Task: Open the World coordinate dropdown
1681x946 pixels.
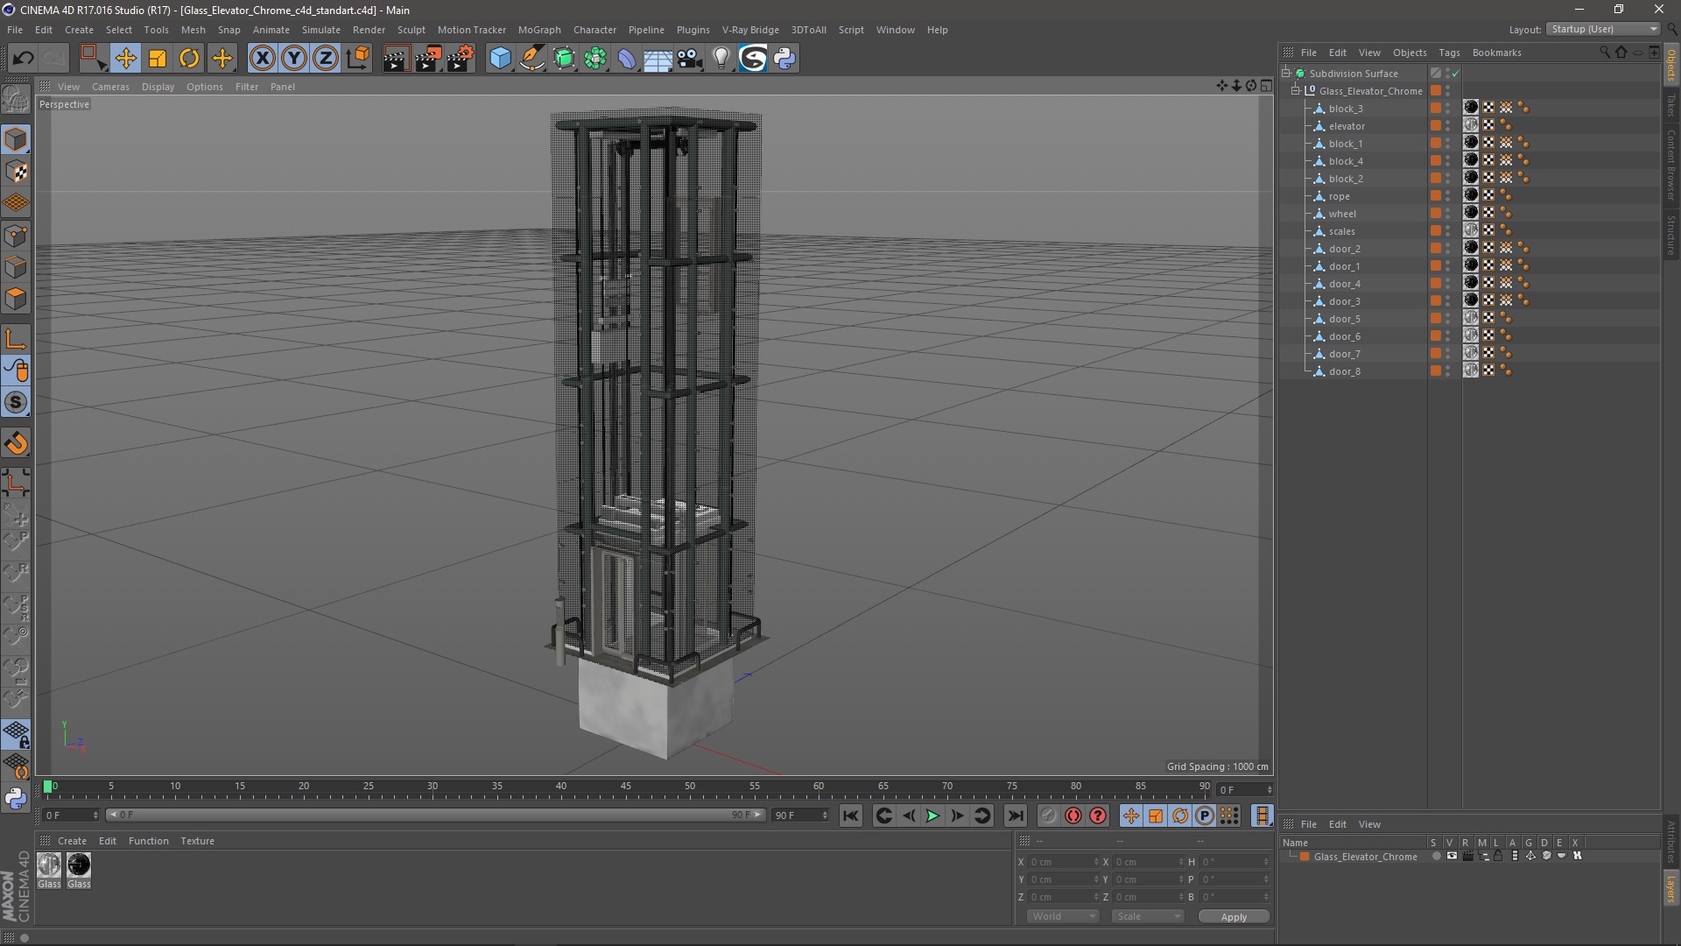Action: coord(1063,916)
